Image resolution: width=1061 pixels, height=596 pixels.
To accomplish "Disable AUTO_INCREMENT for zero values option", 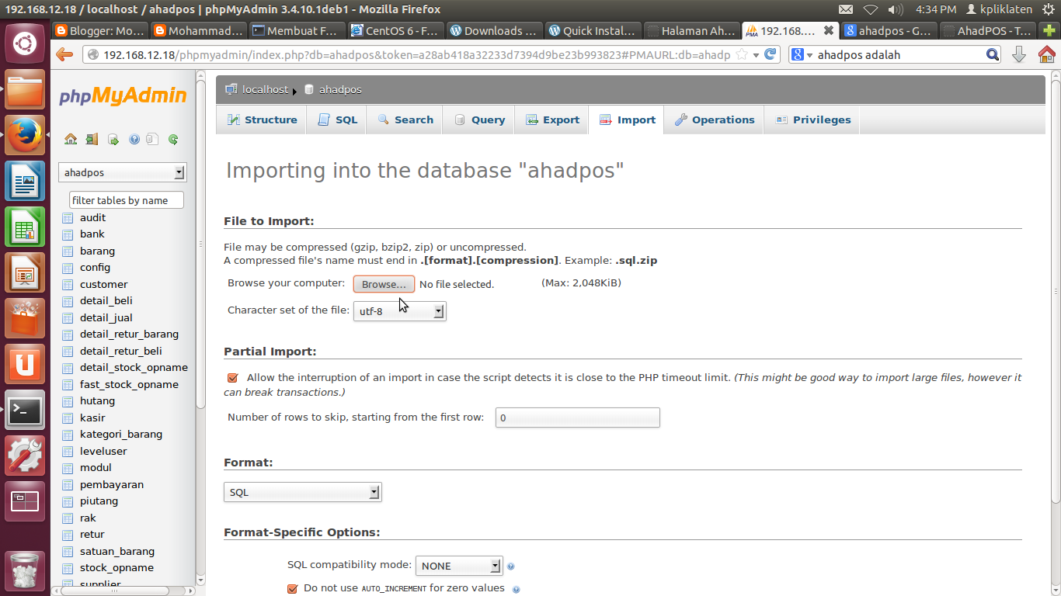I will tap(292, 588).
